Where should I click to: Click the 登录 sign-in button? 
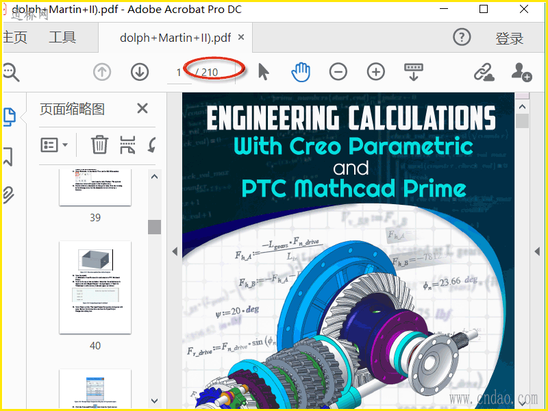[509, 38]
